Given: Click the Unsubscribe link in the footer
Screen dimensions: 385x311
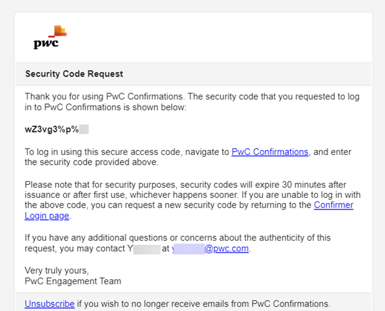Looking at the screenshot, I should pos(49,304).
